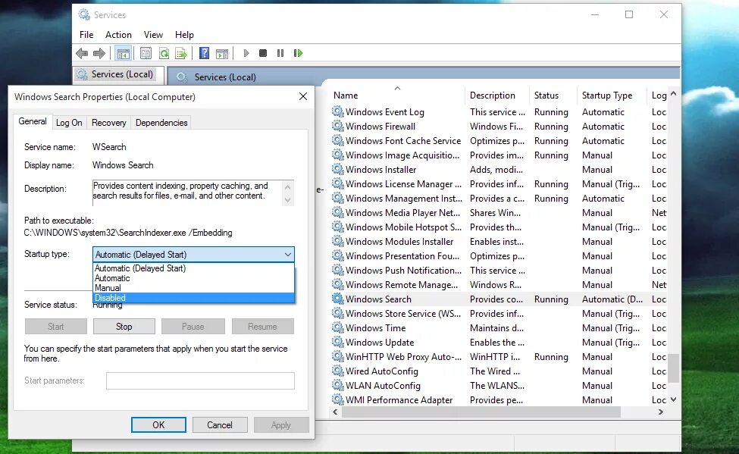Screen dimensions: 739x454
Task: Click the gear icon of Windows Modules Installer
Action: [x=337, y=241]
